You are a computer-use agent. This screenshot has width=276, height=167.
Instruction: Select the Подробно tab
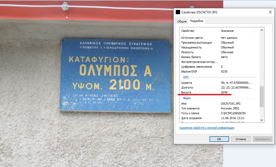196,21
